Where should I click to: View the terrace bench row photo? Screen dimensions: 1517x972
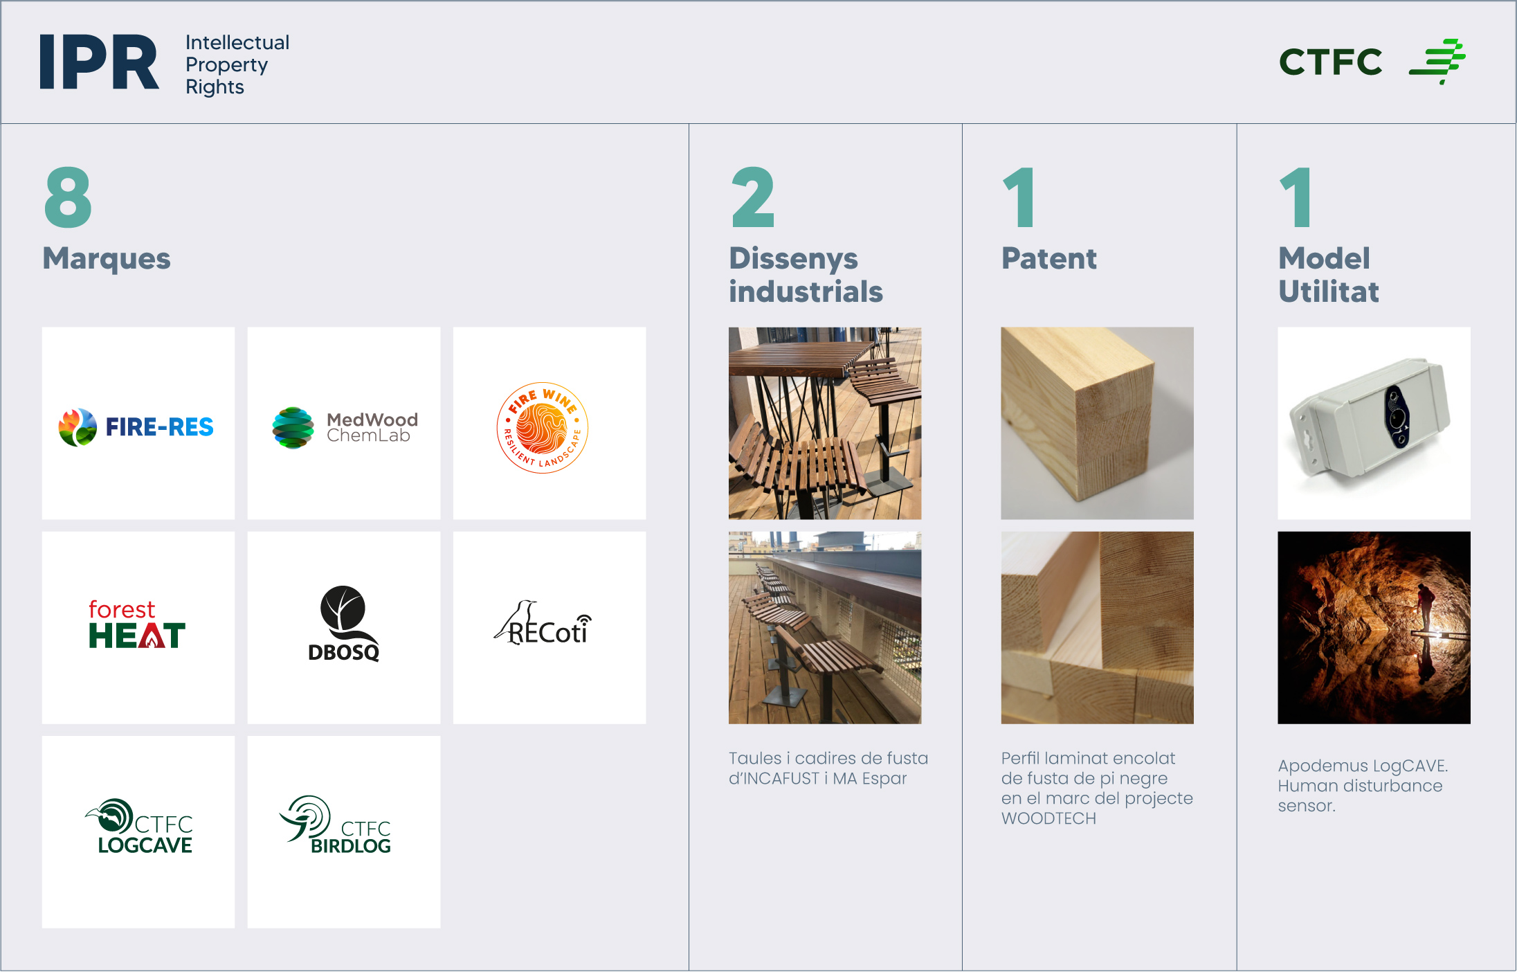pyautogui.click(x=824, y=627)
